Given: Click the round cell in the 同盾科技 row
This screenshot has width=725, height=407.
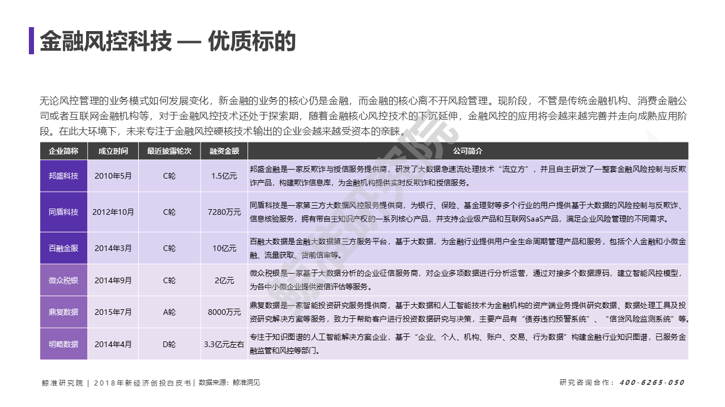Looking at the screenshot, I should (169, 212).
